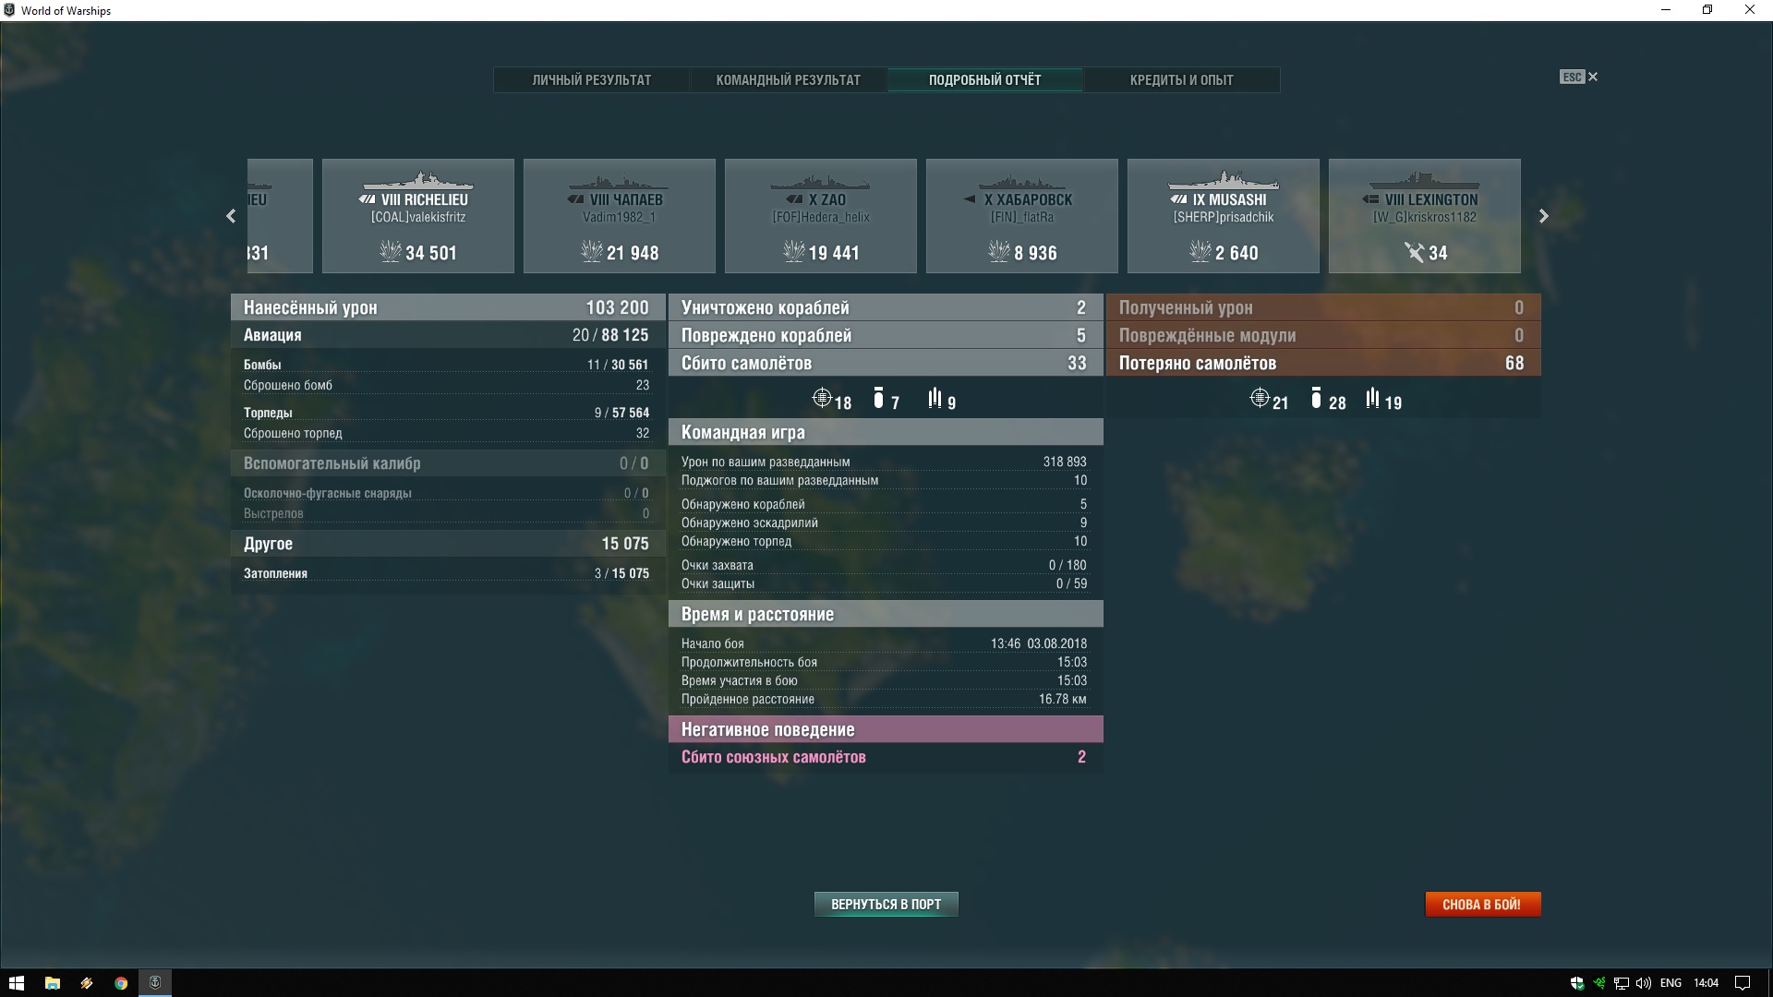Image resolution: width=1773 pixels, height=997 pixels.
Task: Click World of Warships taskbar icon
Action: click(x=155, y=983)
